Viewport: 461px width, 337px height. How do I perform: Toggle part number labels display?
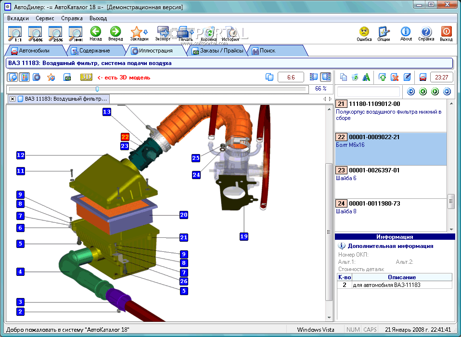click(25, 78)
